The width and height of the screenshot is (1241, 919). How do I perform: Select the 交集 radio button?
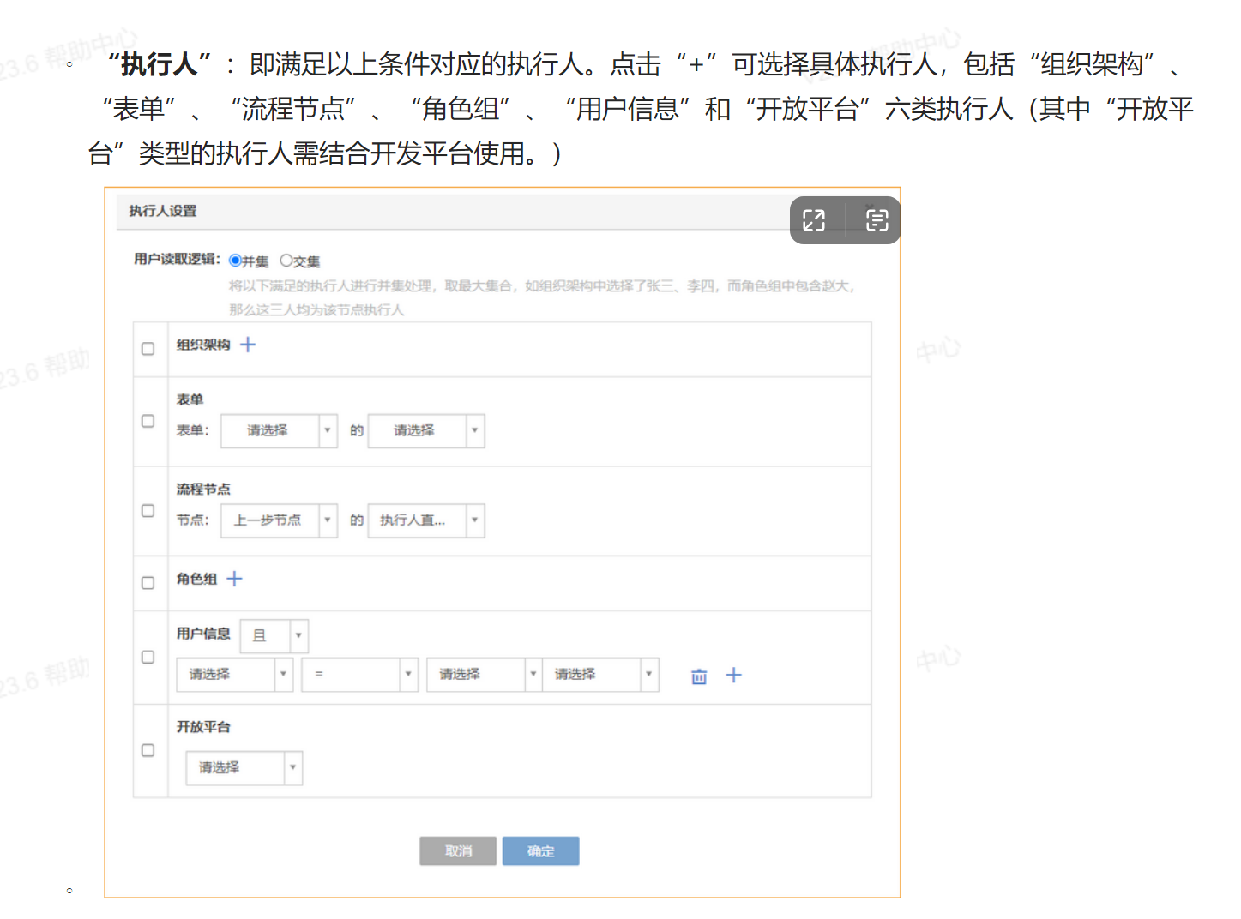286,261
